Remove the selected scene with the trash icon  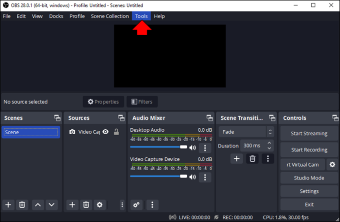tap(22, 205)
